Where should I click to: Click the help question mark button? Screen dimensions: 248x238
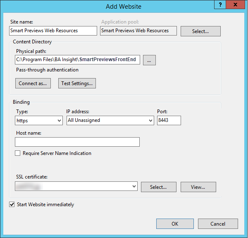(x=220, y=5)
